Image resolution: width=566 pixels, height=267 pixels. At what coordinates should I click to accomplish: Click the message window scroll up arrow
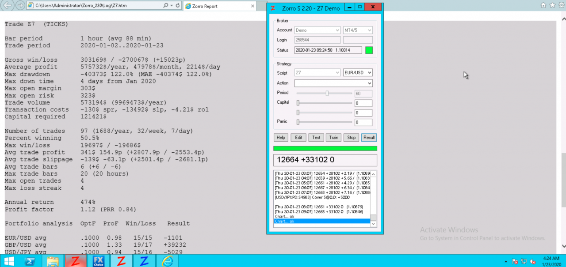point(374,174)
